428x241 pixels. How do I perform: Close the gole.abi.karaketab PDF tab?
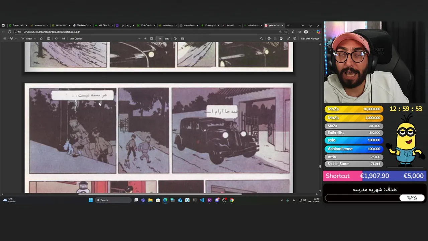click(283, 25)
